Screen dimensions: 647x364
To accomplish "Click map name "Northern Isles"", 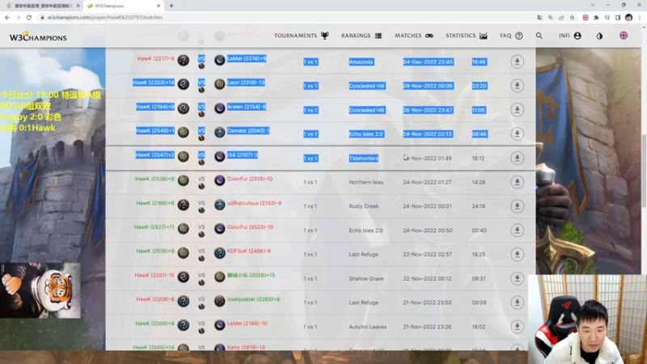I will (366, 182).
